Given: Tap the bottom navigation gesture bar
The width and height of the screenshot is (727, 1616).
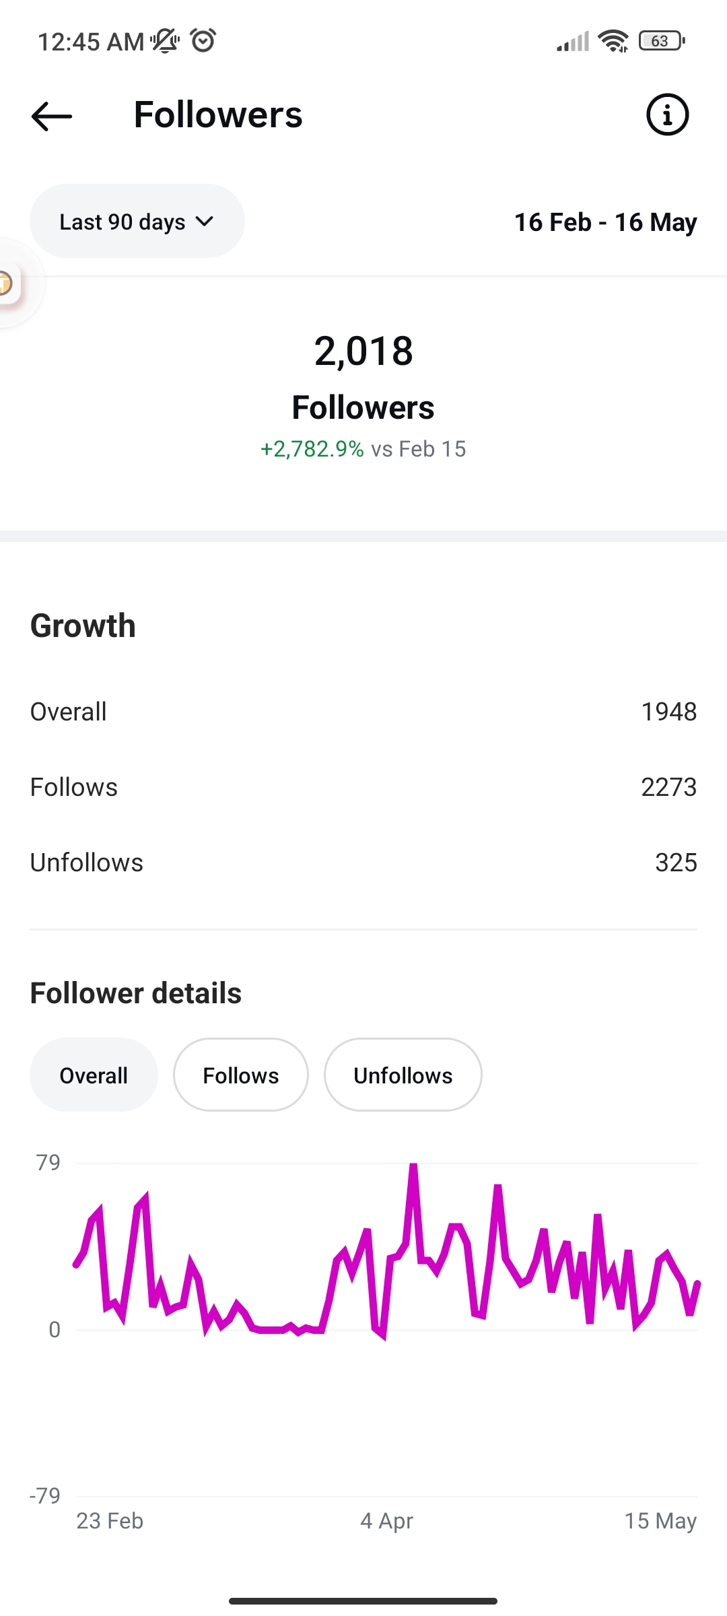Looking at the screenshot, I should pyautogui.click(x=363, y=1601).
